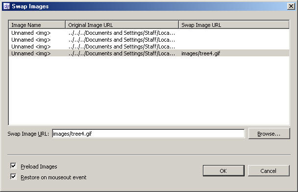This screenshot has height=192, width=298.
Task: Click original URL in the third row
Action: point(122,47)
